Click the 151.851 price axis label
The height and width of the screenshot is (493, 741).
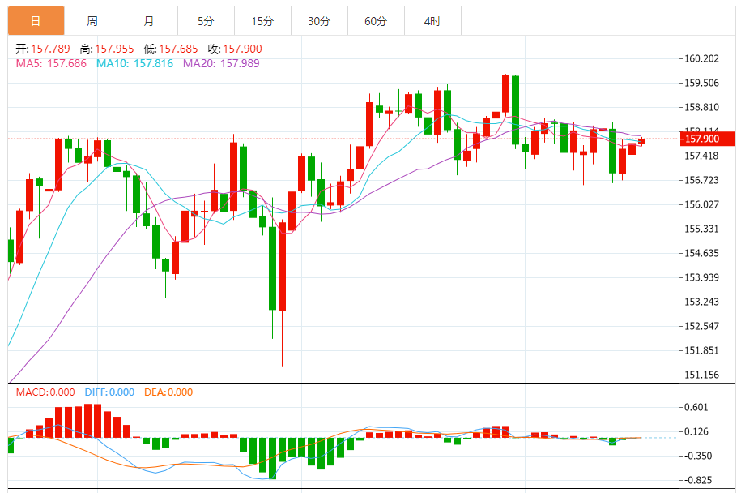(702, 350)
